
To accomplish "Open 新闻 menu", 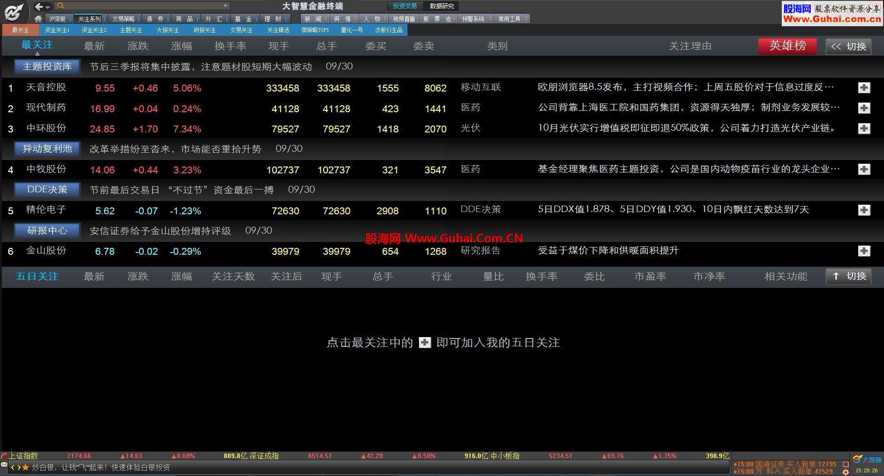I will point(314,19).
